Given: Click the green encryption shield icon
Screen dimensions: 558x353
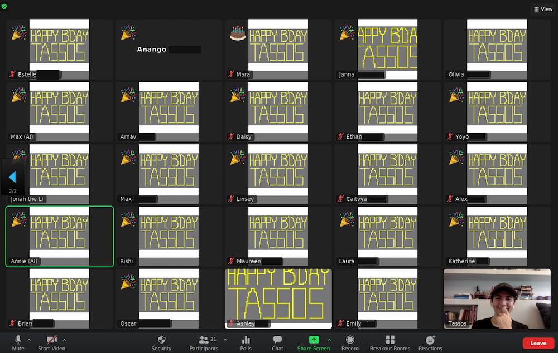Looking at the screenshot, I should pos(5,6).
